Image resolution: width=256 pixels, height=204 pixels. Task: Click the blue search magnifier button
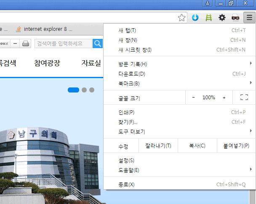tap(98, 44)
